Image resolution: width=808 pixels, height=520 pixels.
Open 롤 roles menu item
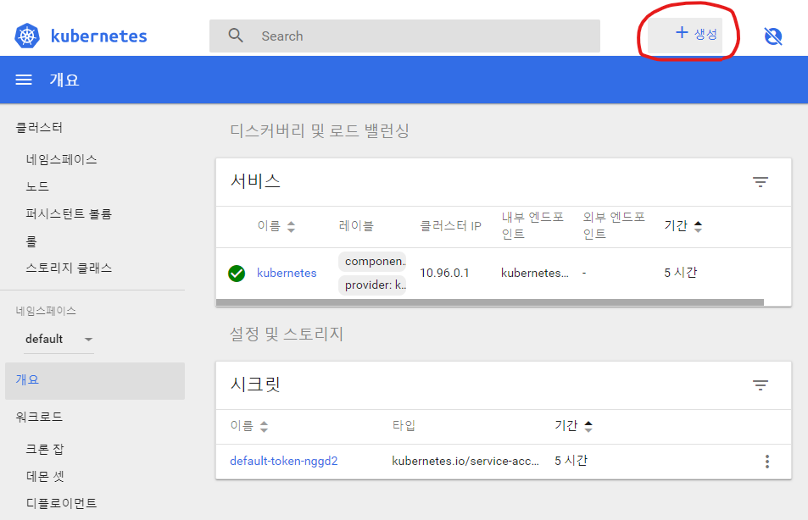[x=31, y=241]
